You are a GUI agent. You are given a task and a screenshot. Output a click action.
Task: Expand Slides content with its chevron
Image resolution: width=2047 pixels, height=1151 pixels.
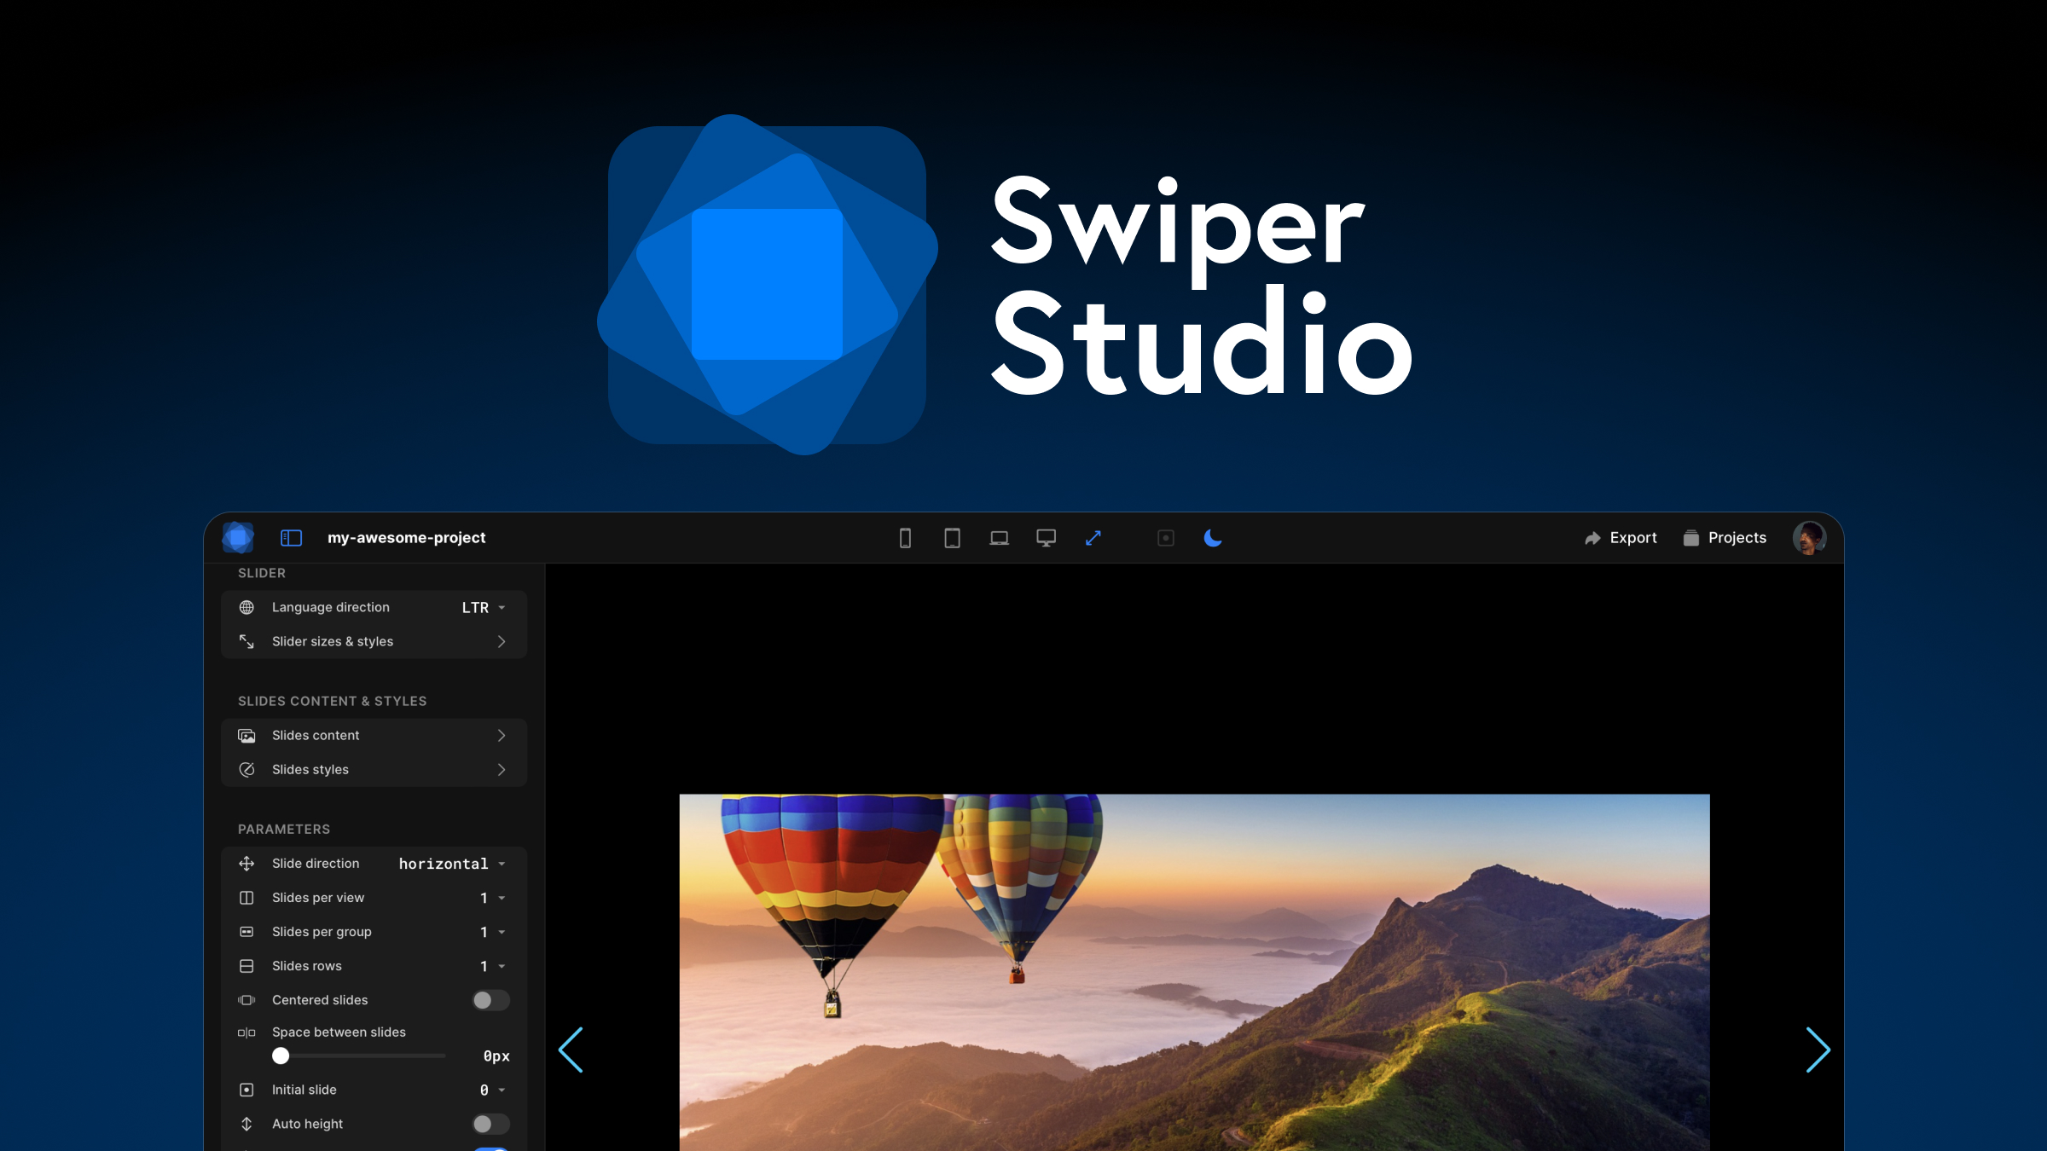pyautogui.click(x=502, y=735)
